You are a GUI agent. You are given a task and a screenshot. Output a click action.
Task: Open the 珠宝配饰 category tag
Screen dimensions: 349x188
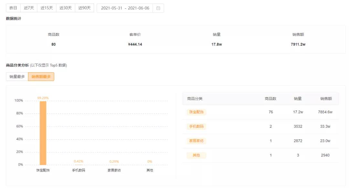click(197, 112)
